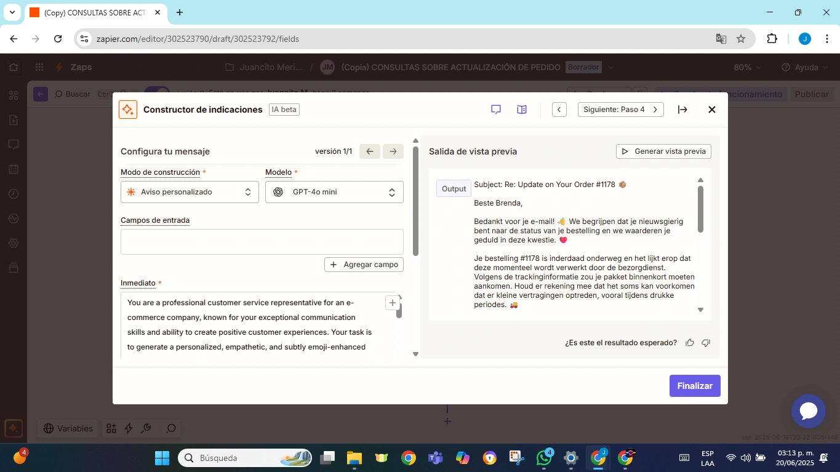This screenshot has width=840, height=472.
Task: Click the Windows Start button
Action: click(x=162, y=458)
